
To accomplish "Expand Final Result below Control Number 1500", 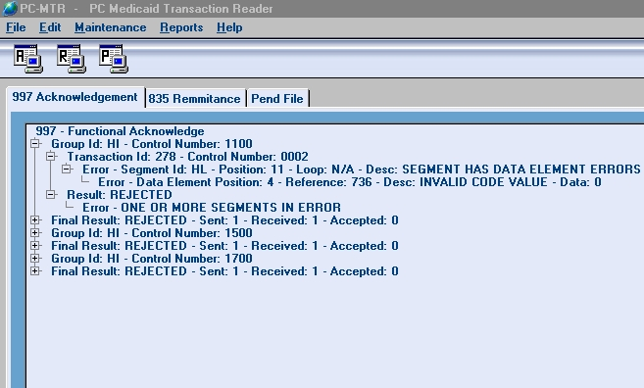I will click(x=35, y=246).
